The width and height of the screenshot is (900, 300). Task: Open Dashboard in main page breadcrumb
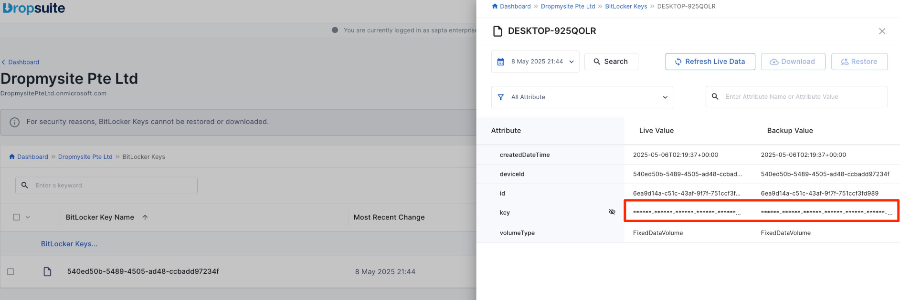(32, 156)
